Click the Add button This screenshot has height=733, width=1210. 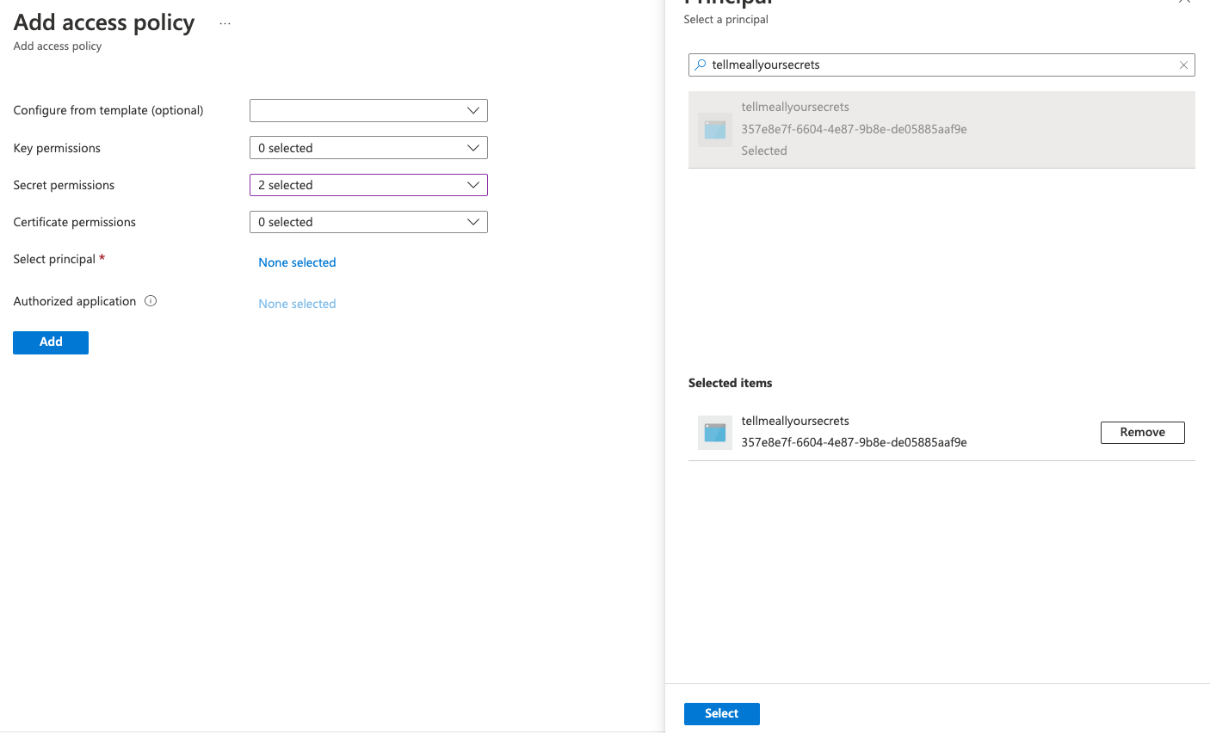[51, 342]
